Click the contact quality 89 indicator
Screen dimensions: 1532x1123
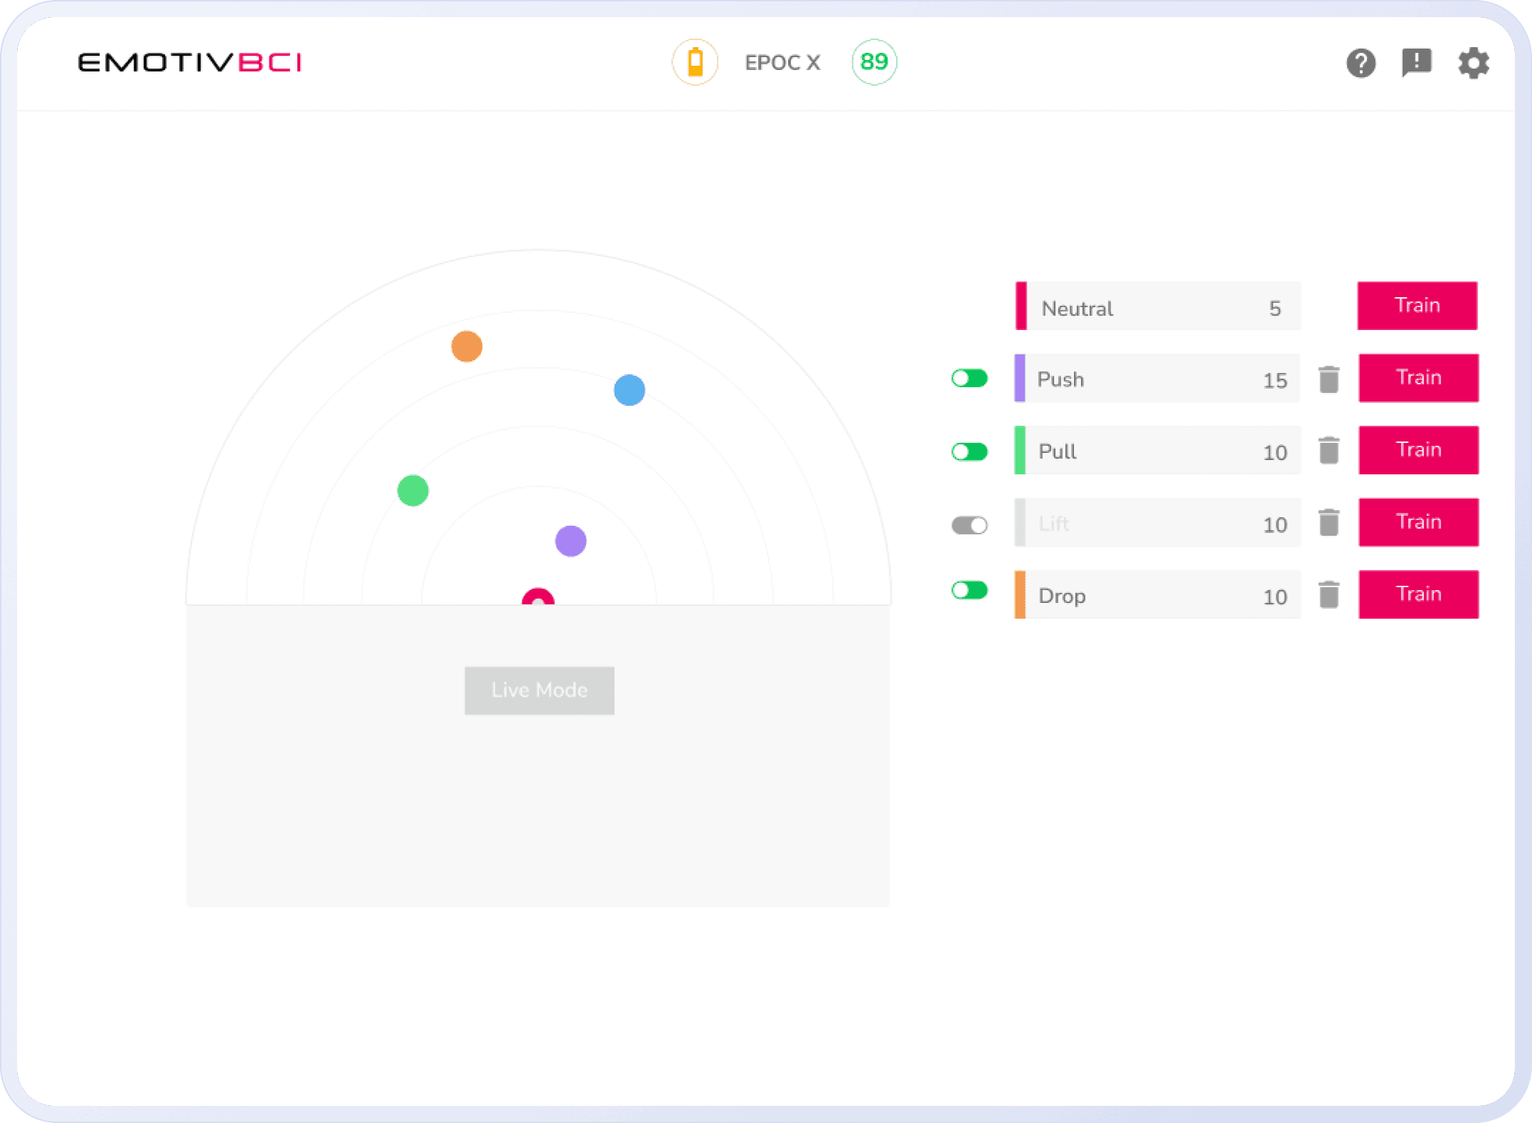coord(874,62)
